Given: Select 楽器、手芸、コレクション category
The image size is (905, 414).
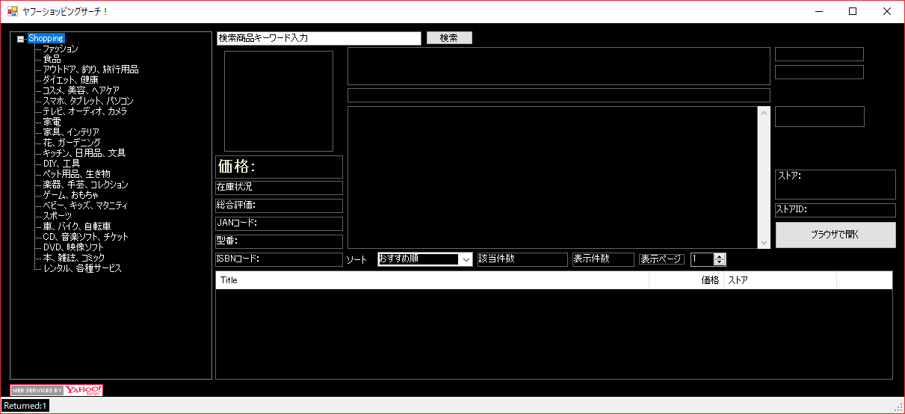Looking at the screenshot, I should 85,185.
